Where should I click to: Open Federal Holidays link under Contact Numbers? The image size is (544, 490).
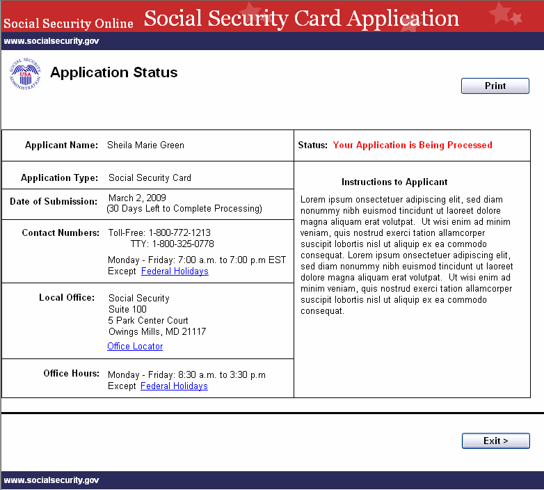coord(175,271)
